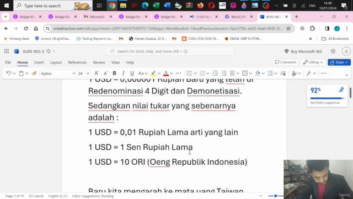Screen dimensions: 353x199
Task: Open the Editor score 92% card
Action: pyautogui.click(x=327, y=96)
